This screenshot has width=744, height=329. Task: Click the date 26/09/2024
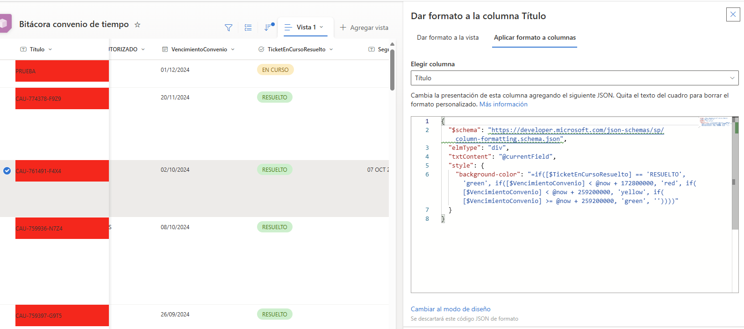tap(175, 315)
